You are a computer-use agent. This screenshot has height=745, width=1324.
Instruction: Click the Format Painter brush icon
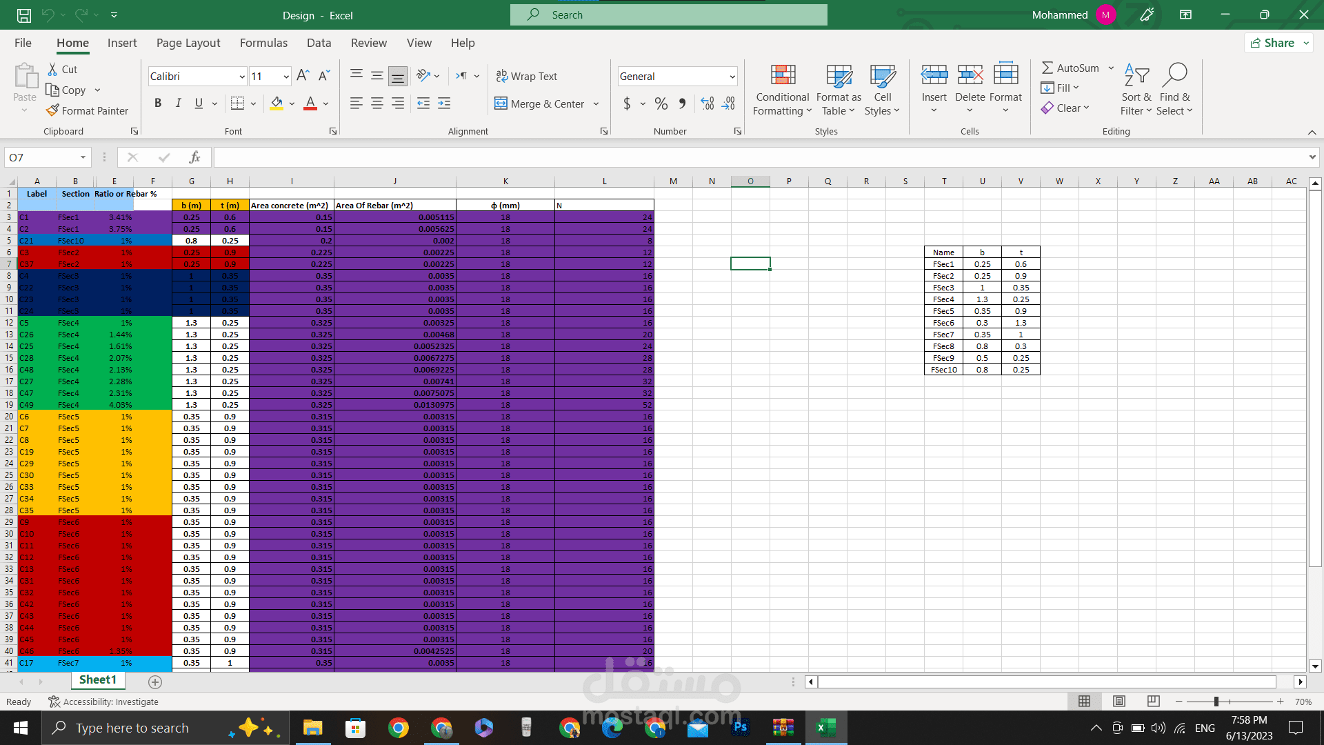[52, 110]
